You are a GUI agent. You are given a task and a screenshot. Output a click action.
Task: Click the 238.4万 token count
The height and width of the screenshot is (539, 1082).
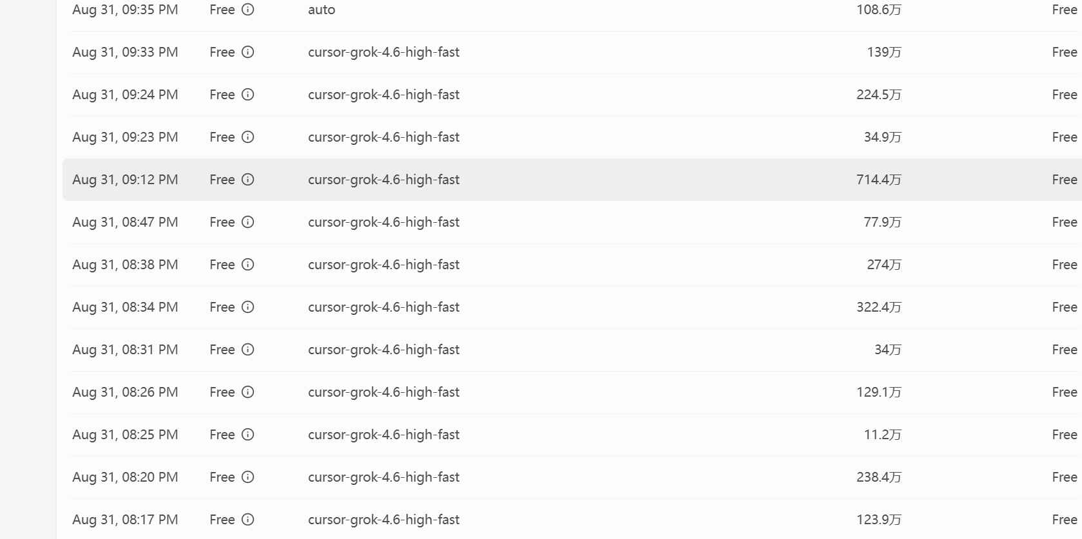878,477
